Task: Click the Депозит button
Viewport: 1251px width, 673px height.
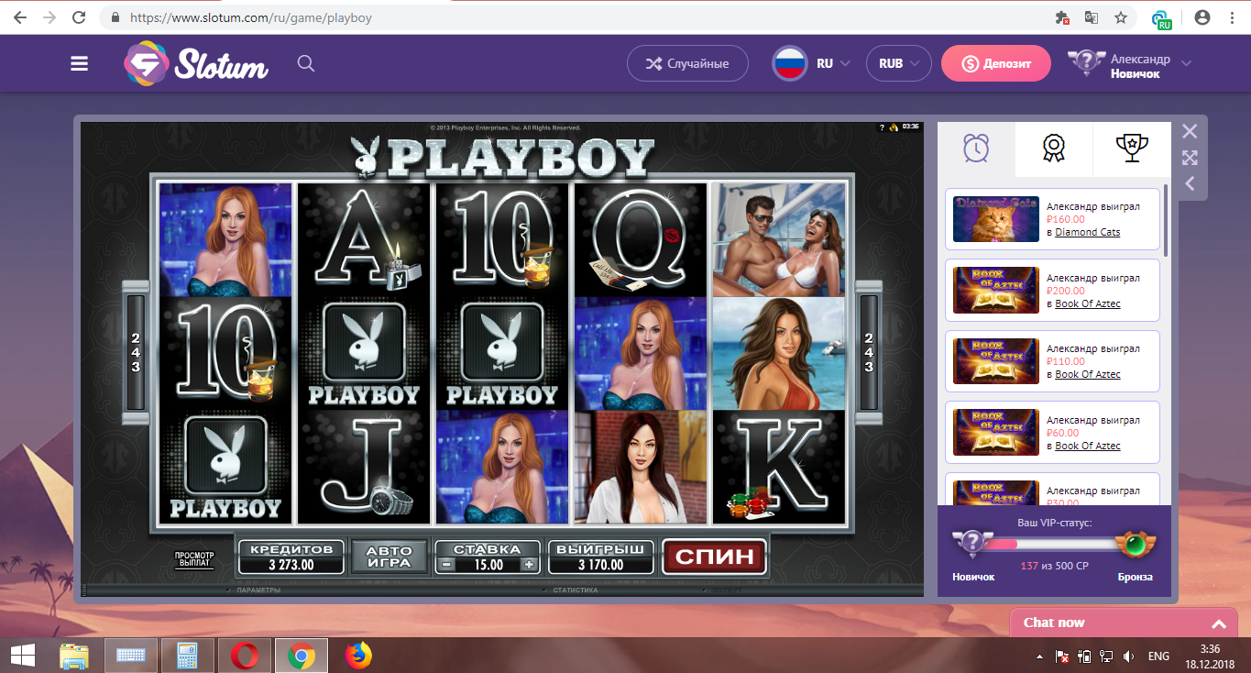Action: coord(996,63)
